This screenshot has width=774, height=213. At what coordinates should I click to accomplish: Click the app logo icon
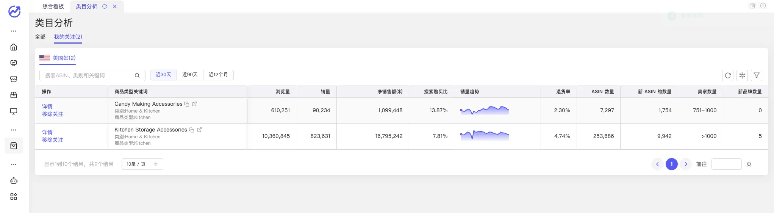coord(14,12)
